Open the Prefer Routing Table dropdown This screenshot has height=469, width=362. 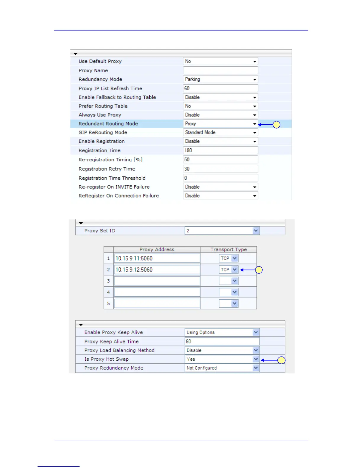221,106
